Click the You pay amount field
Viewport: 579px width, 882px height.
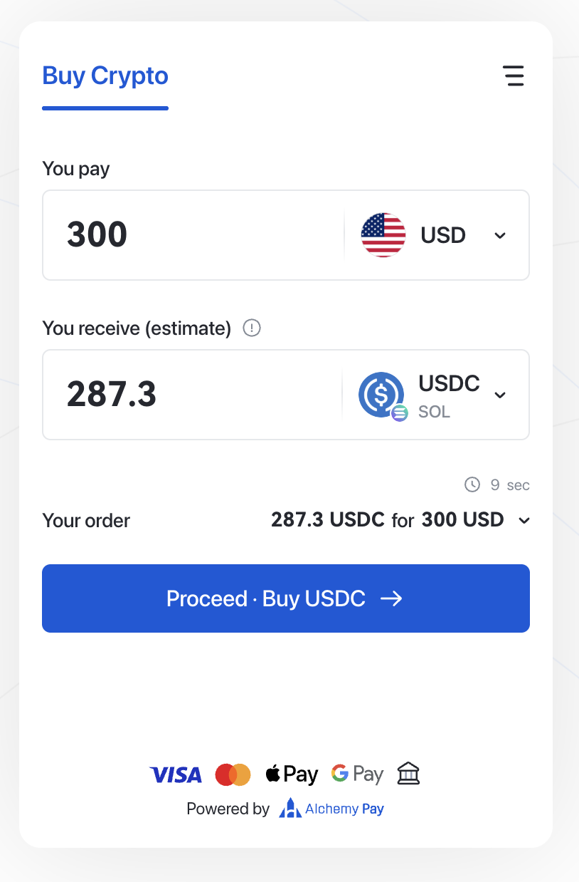point(192,235)
